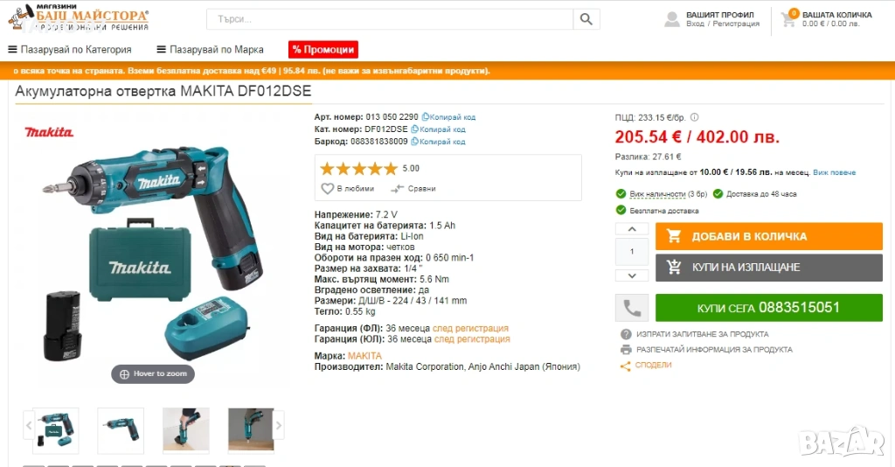The width and height of the screenshot is (895, 467).
Task: Increase quantity with up arrow
Action: (x=632, y=229)
